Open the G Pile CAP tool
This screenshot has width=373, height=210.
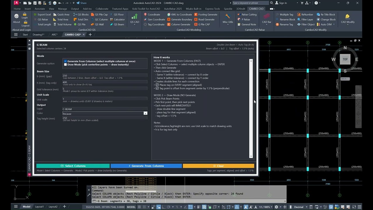(x=202, y=24)
